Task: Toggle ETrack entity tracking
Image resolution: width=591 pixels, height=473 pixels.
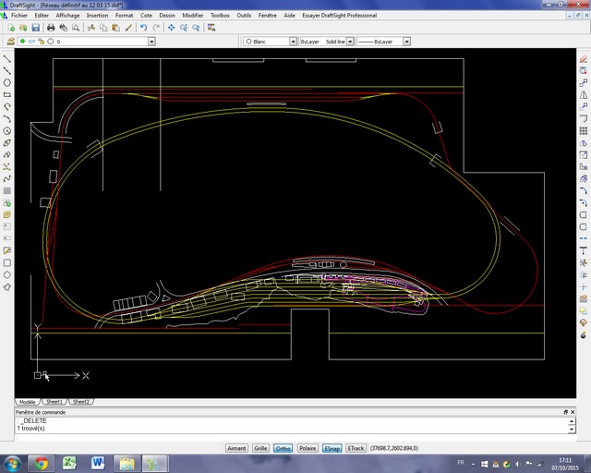Action: click(356, 448)
